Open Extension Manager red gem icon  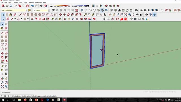94,19
